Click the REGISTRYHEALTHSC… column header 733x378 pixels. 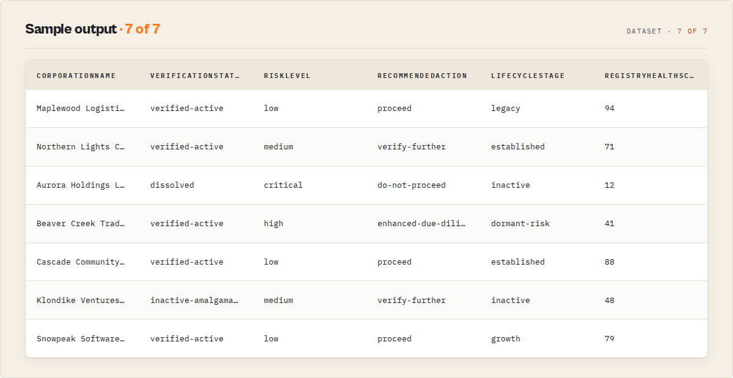[x=649, y=76]
